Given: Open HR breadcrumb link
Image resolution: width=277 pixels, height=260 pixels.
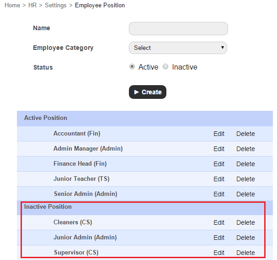Looking at the screenshot, I should click(x=32, y=5).
